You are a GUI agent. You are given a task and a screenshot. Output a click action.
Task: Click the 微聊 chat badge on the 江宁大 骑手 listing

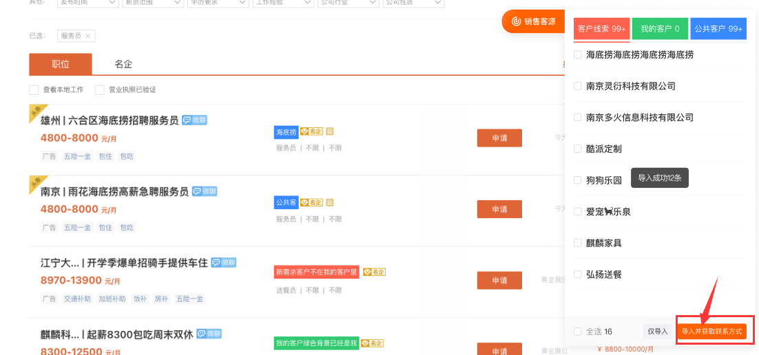[224, 263]
